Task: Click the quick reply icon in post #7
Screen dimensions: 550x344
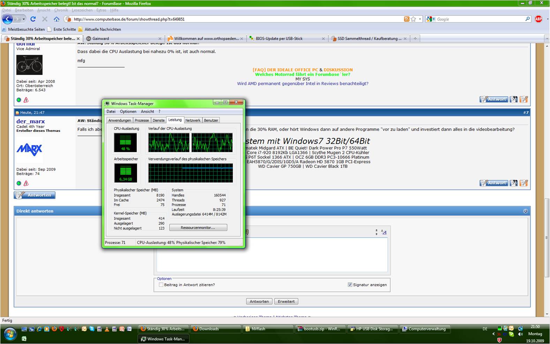Action: [524, 183]
